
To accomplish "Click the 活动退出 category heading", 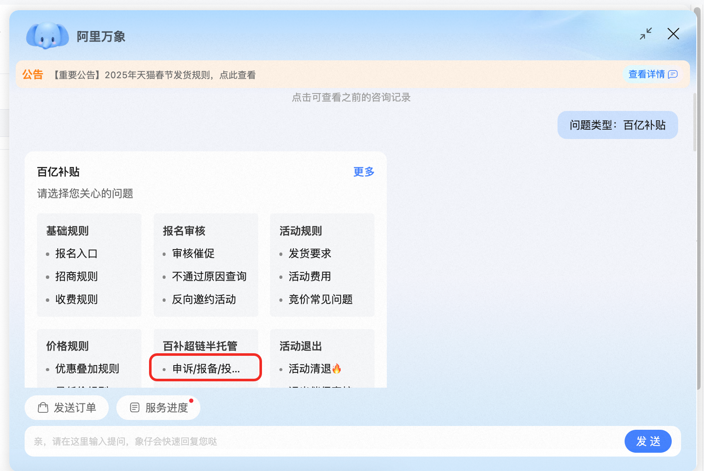I will pos(301,346).
